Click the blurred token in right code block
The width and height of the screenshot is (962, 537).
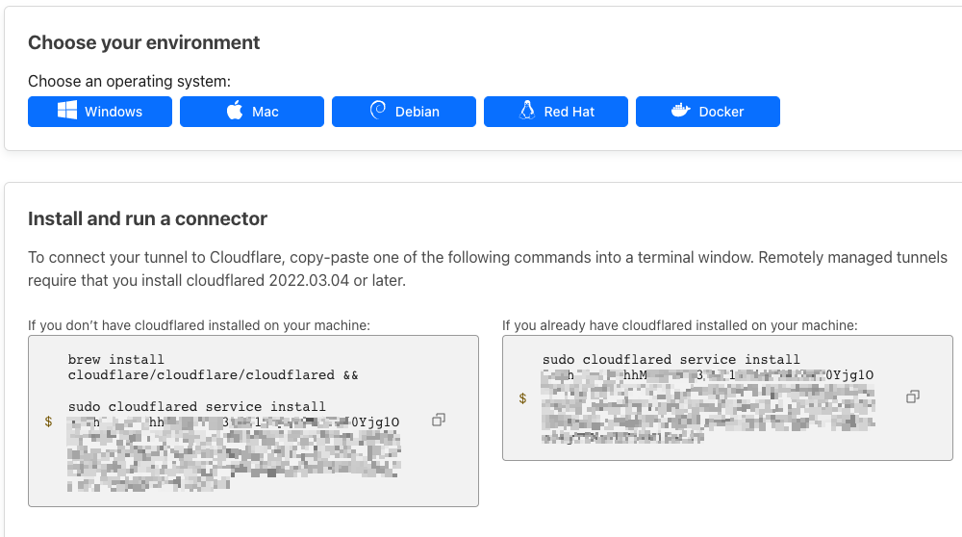pyautogui.click(x=708, y=404)
